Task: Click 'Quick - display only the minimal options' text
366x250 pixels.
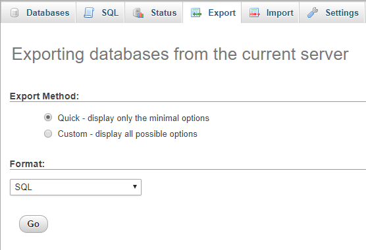Action: pos(133,118)
